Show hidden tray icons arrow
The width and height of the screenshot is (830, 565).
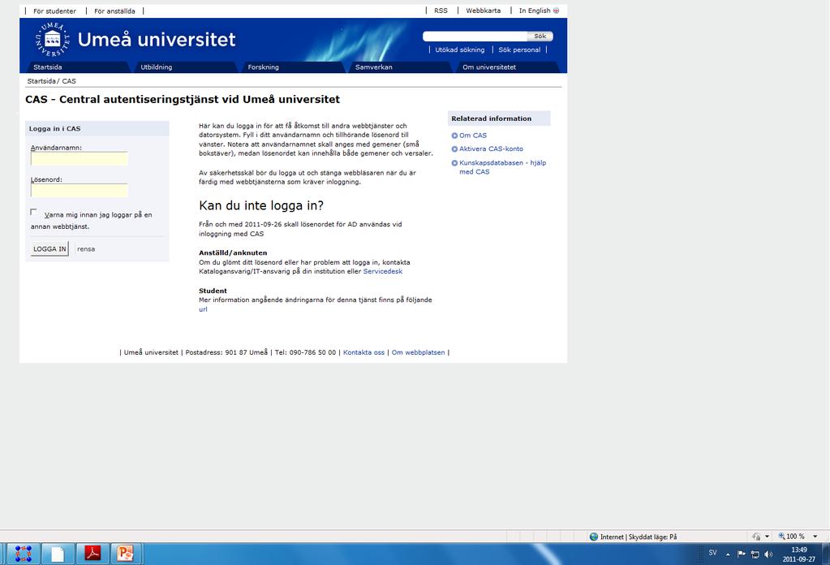pyautogui.click(x=728, y=554)
